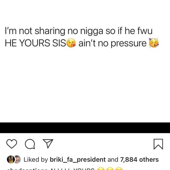The width and height of the screenshot is (170, 170).
Task: Click the "I'm not sharing" text line
Action: click(79, 31)
